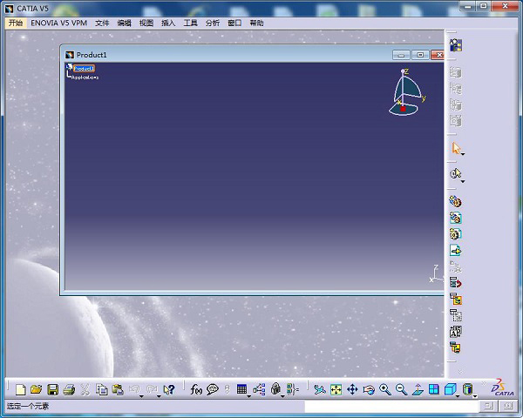
Task: Open the 视图 menu
Action: [146, 23]
